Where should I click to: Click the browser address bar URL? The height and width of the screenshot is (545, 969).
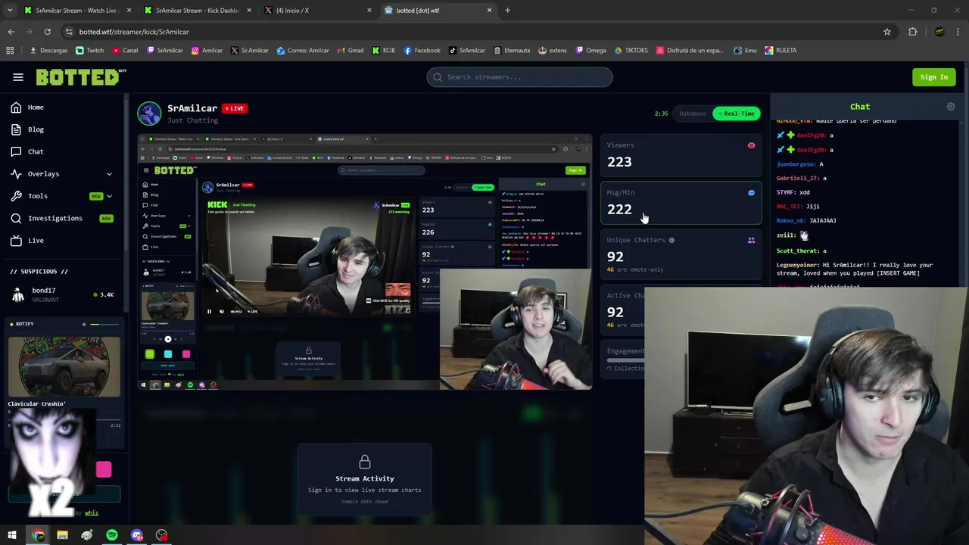coord(134,32)
